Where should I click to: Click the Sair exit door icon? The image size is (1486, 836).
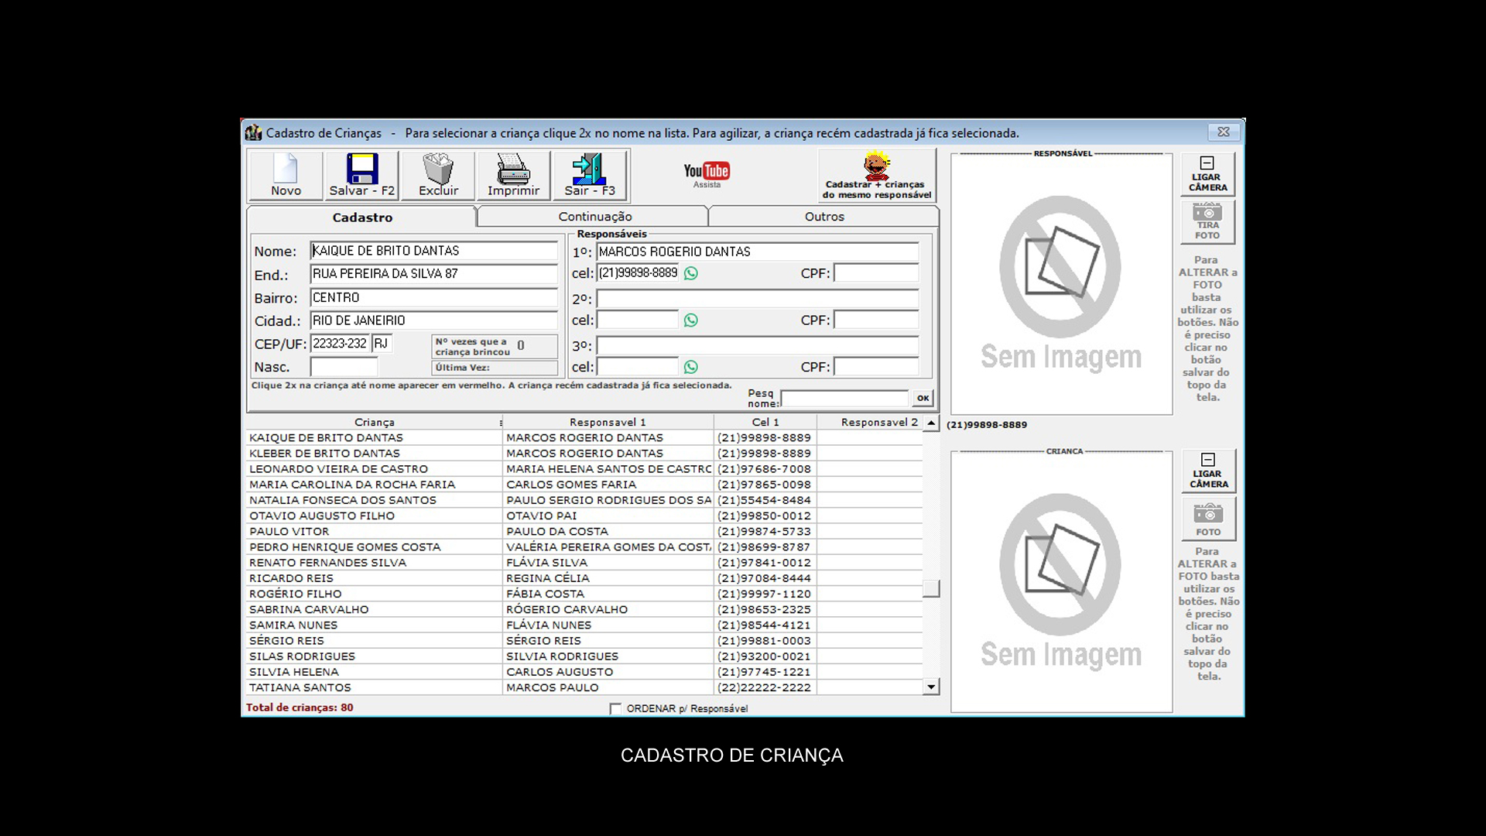(x=589, y=169)
